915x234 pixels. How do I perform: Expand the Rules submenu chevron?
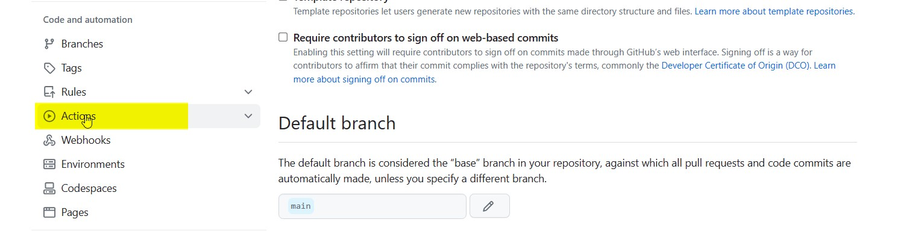click(x=248, y=92)
